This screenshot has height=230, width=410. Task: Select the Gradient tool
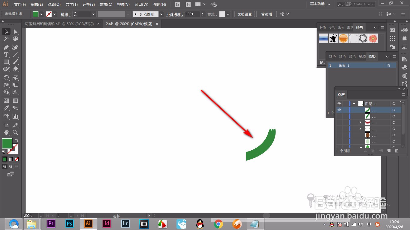tap(15, 101)
